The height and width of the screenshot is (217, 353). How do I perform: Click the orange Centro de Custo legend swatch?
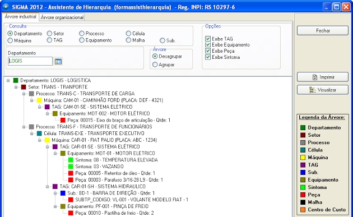[303, 210]
